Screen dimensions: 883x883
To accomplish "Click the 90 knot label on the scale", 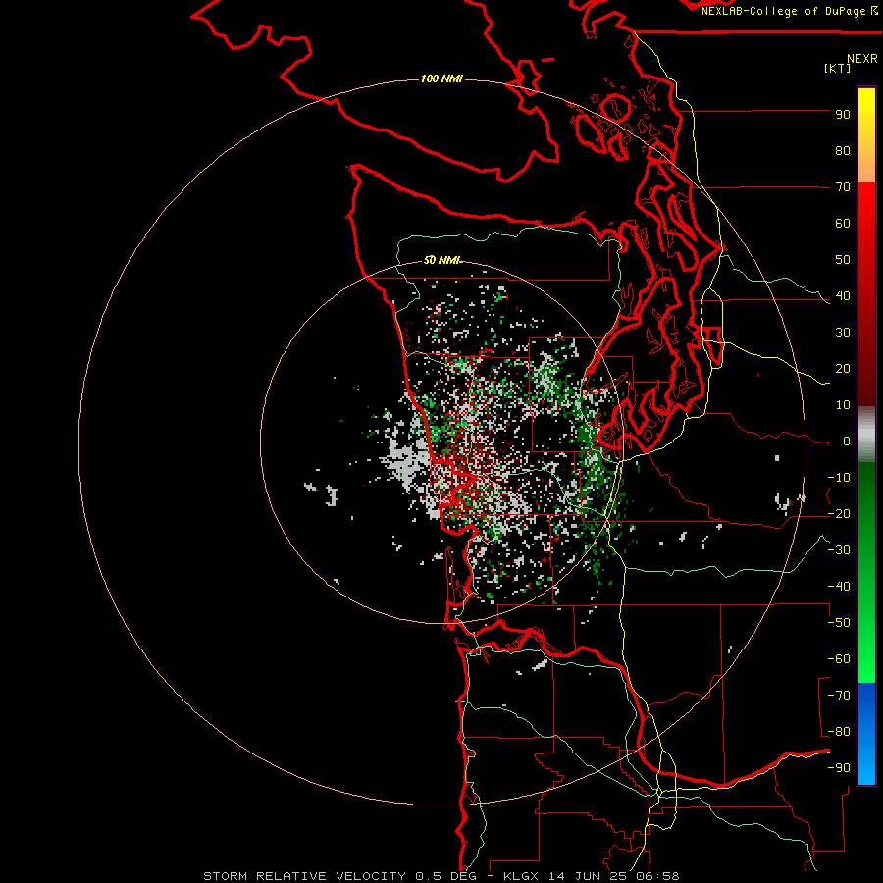I will [843, 115].
